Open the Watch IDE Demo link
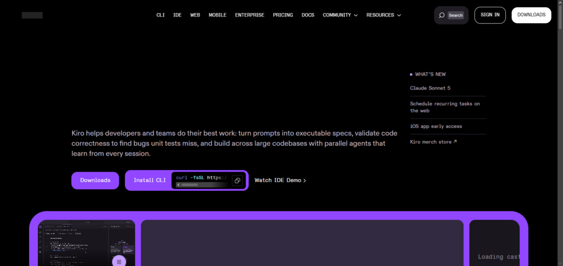The height and width of the screenshot is (266, 563). pos(280,180)
